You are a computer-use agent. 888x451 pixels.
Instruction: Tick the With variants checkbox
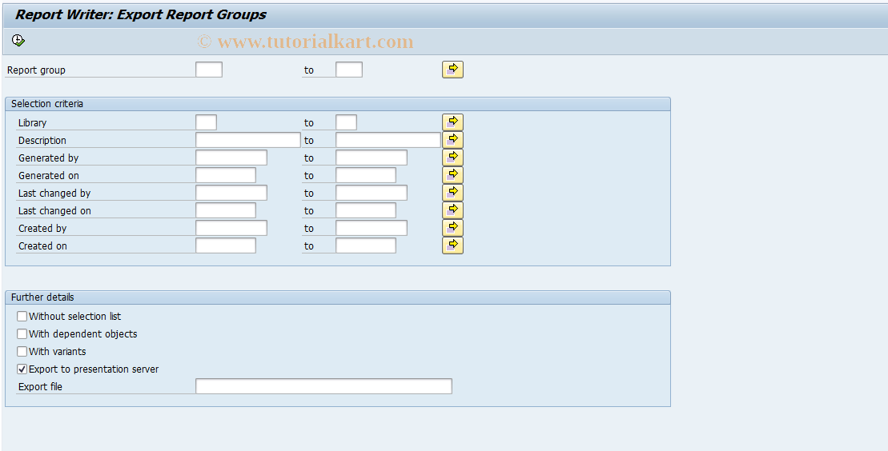(x=22, y=351)
